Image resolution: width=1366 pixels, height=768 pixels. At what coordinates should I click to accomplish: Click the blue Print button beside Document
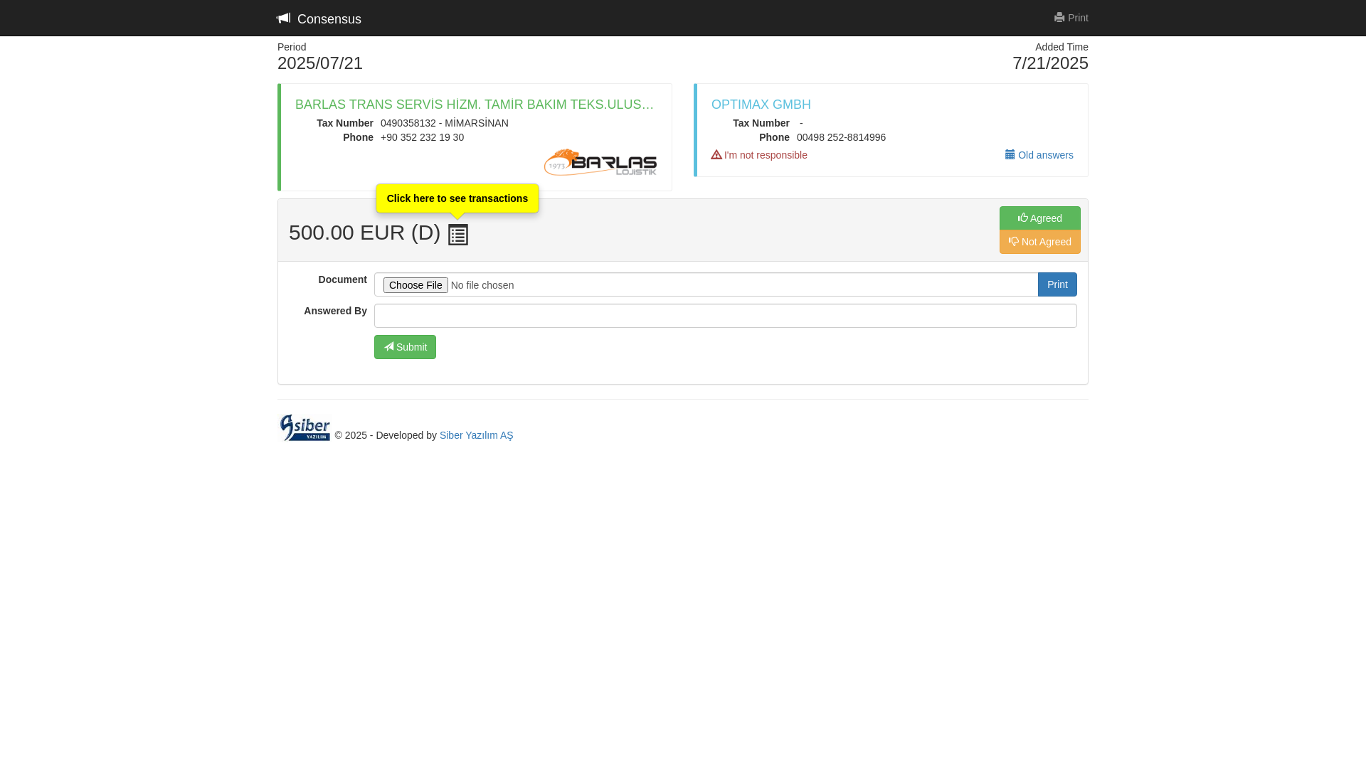click(1057, 284)
